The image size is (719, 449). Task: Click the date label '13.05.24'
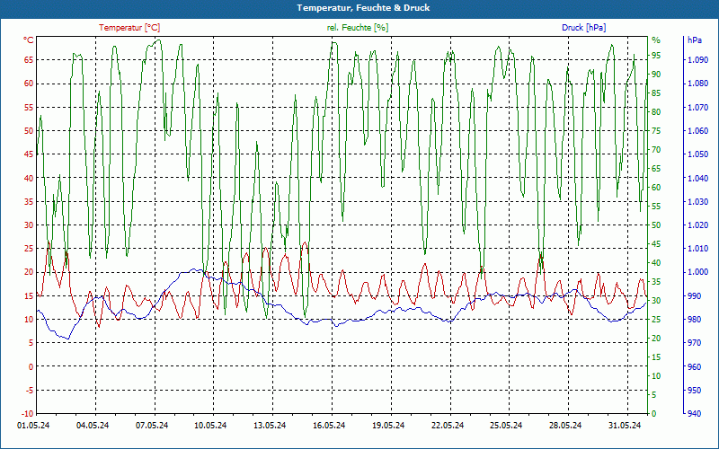[x=270, y=426]
